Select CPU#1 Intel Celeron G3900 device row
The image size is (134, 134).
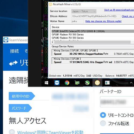point(93,31)
